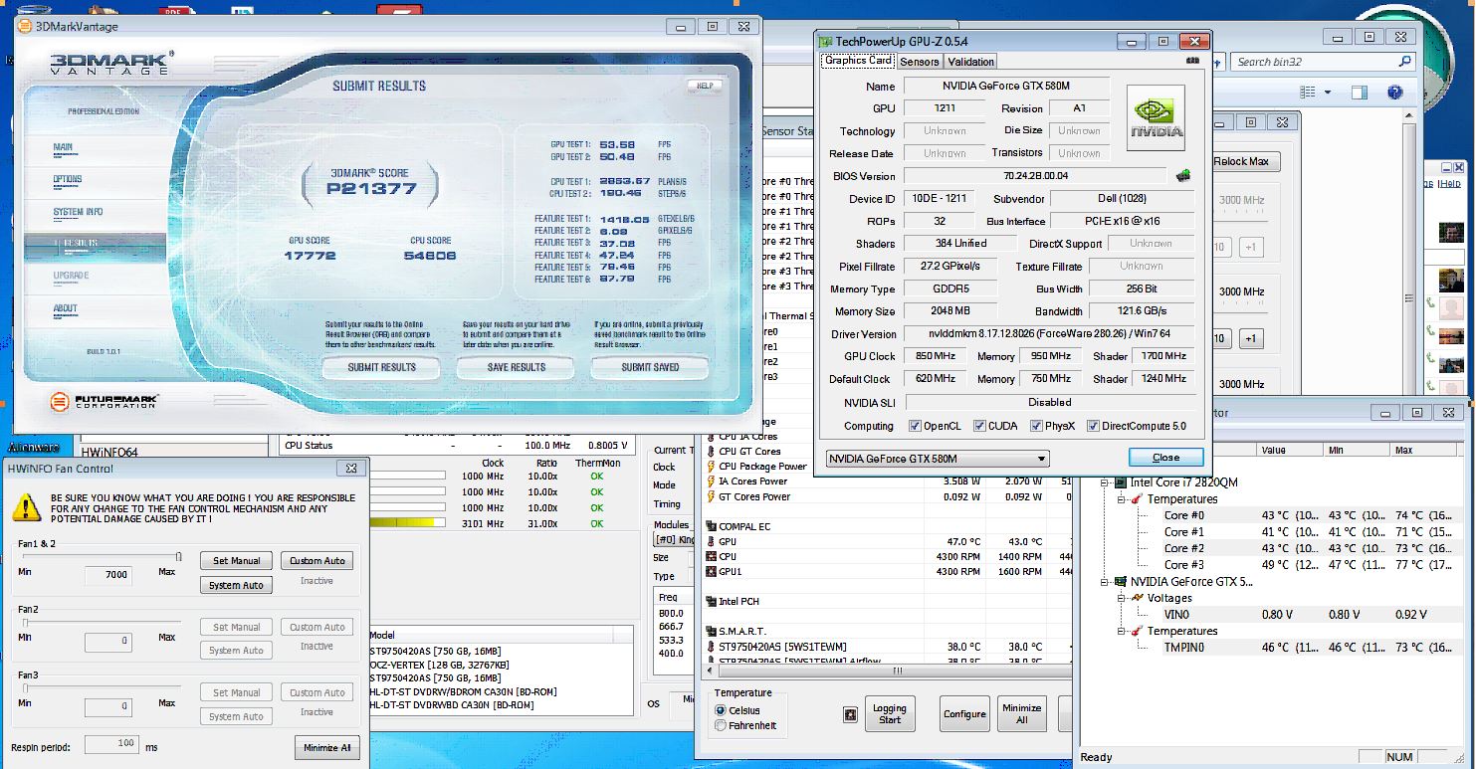Viewport: 1476px width, 769px height.
Task: Open the Explorer view options dropdown arrow
Action: point(1328,93)
